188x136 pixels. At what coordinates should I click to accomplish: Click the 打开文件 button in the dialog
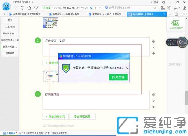[x=118, y=77]
